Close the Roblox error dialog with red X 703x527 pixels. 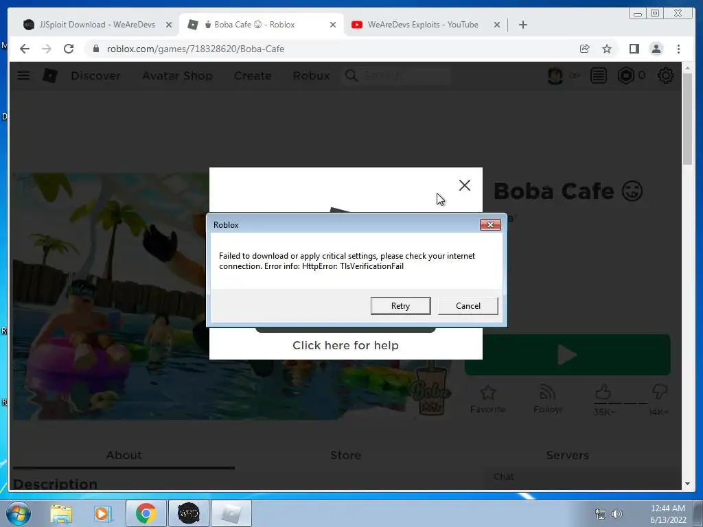(490, 224)
